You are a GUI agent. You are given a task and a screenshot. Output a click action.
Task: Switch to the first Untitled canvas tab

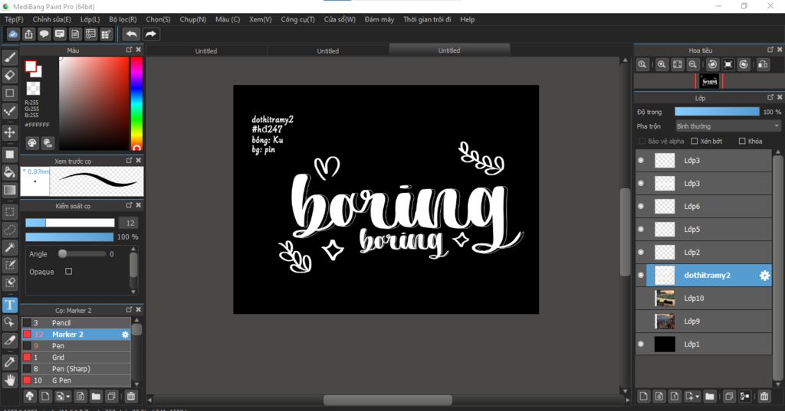click(x=206, y=51)
